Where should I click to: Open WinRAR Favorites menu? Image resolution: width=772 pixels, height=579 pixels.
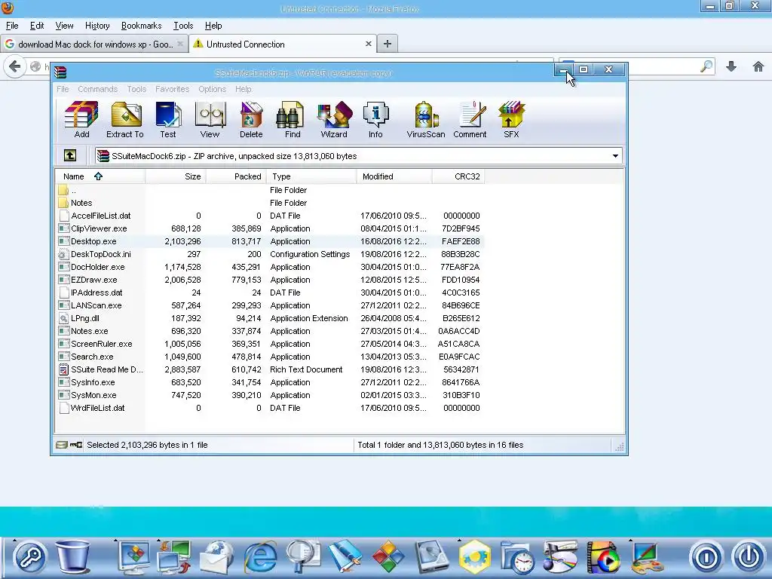[x=173, y=89]
